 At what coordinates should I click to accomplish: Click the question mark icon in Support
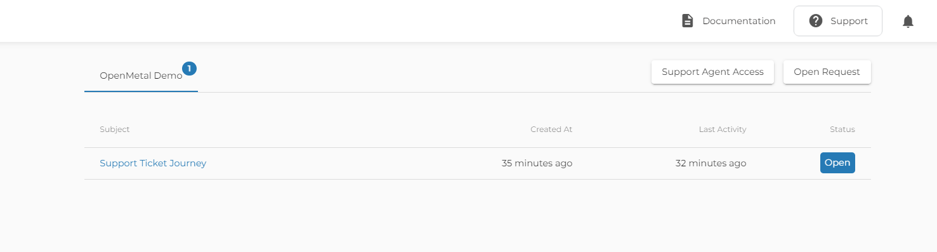[x=816, y=21]
